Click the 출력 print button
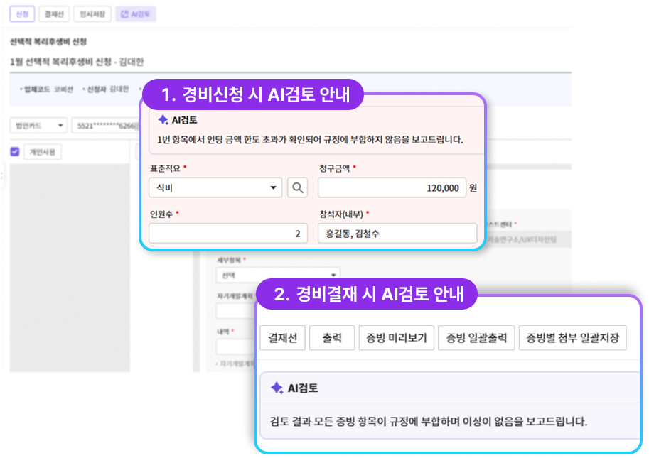Image resolution: width=649 pixels, height=458 pixels. [331, 338]
